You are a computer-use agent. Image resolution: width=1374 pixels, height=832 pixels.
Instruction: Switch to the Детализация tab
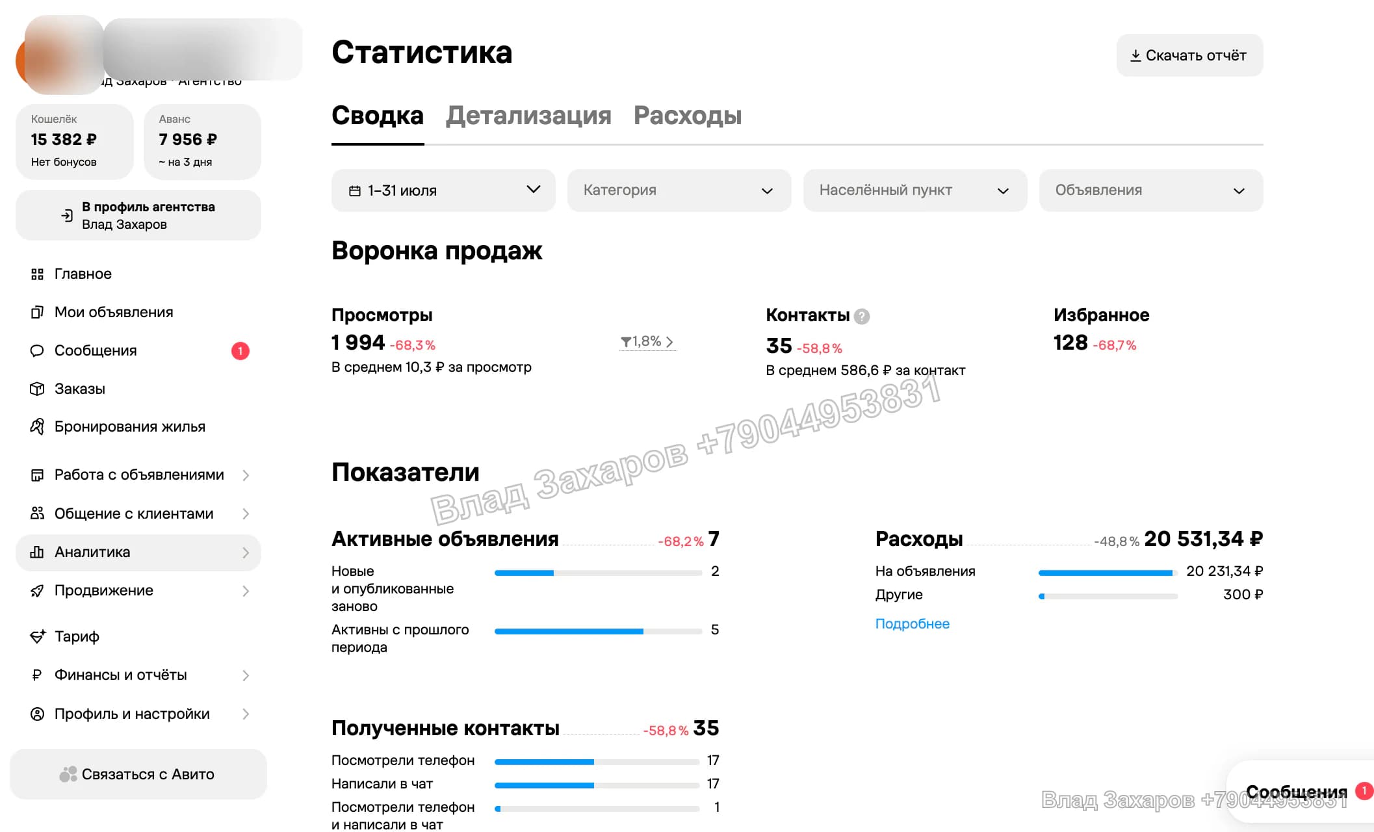(x=528, y=116)
